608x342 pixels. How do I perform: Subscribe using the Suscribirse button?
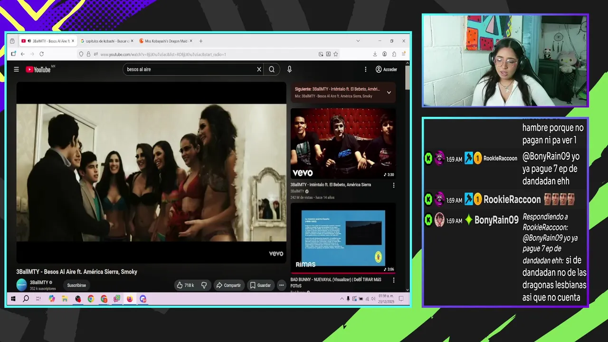coord(76,285)
